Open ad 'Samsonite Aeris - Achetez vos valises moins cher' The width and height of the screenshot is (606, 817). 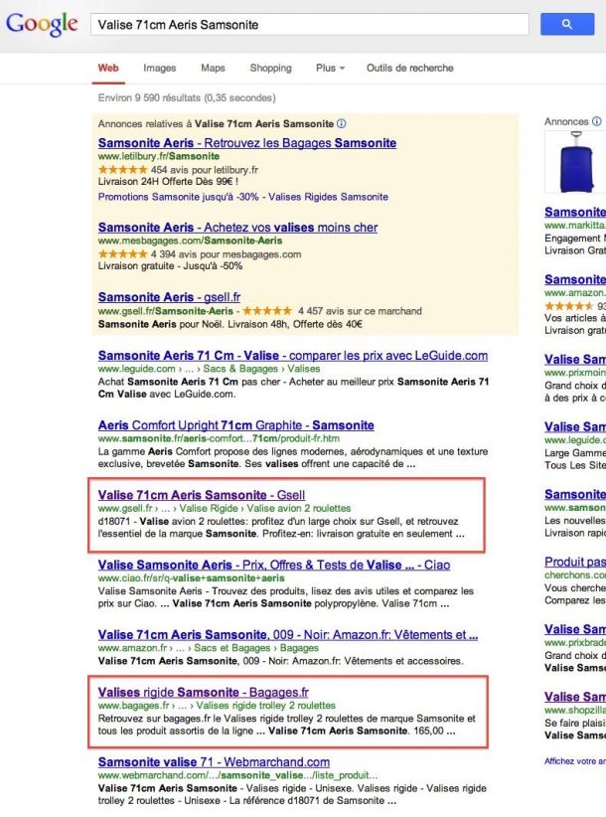click(x=237, y=228)
